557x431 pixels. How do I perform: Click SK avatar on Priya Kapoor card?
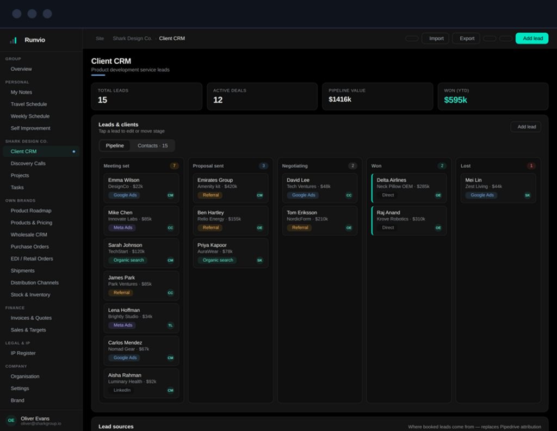tap(259, 260)
